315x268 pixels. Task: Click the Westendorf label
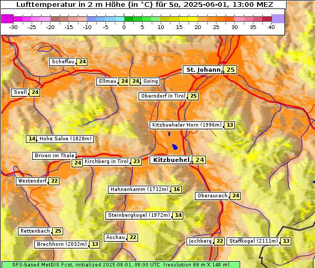pos(32,181)
